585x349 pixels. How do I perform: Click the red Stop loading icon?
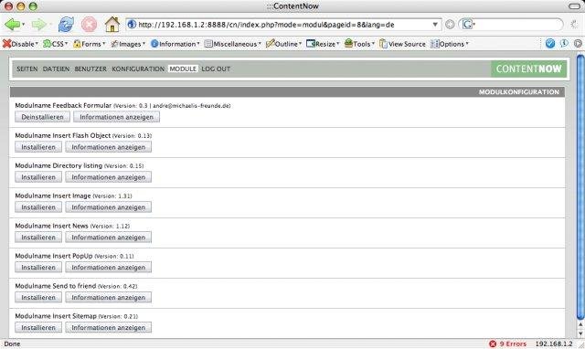(90, 25)
